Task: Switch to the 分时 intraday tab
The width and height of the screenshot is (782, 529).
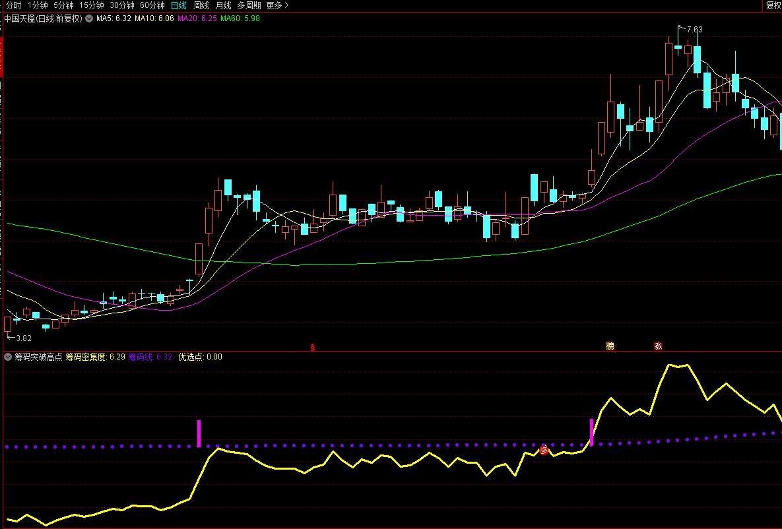Action: point(13,5)
